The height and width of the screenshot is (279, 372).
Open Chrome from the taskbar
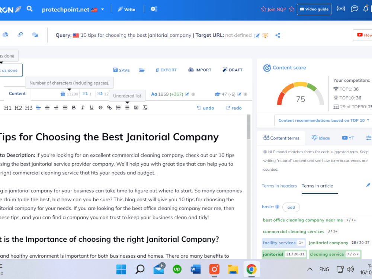click(x=251, y=269)
